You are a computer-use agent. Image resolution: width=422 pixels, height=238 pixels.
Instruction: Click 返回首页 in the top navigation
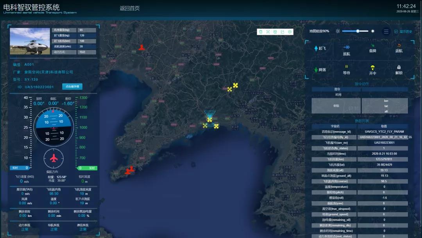point(129,8)
